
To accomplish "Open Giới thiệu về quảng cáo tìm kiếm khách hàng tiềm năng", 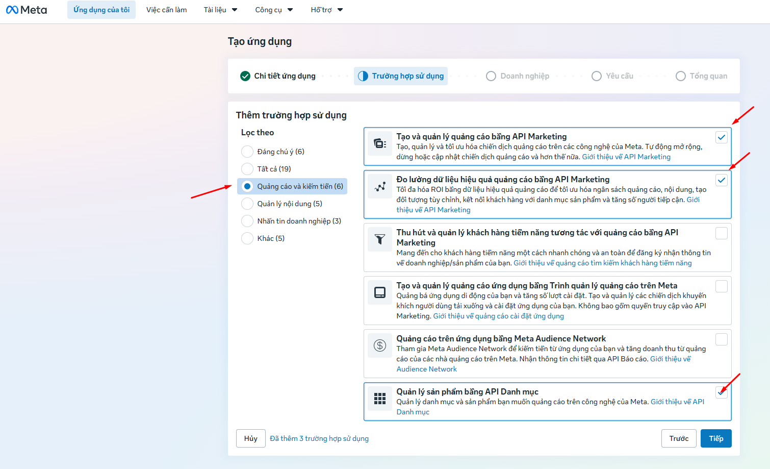I will [603, 263].
